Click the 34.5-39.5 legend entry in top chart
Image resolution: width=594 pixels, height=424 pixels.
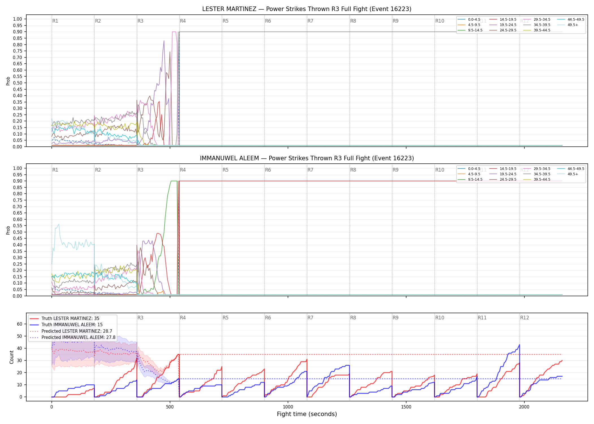(537, 25)
